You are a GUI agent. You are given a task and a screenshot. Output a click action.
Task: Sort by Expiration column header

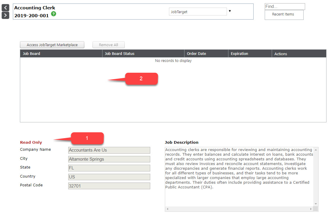pyautogui.click(x=239, y=54)
